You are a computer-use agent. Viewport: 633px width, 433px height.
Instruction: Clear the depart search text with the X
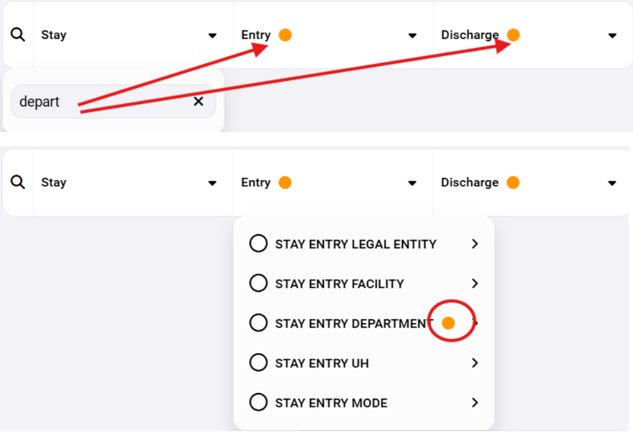[x=198, y=102]
